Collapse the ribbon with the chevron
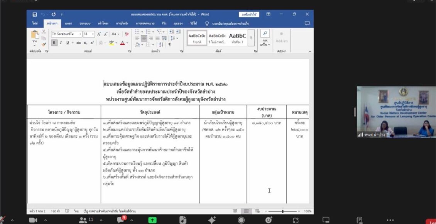This screenshot has width=436, height=224. point(310,51)
